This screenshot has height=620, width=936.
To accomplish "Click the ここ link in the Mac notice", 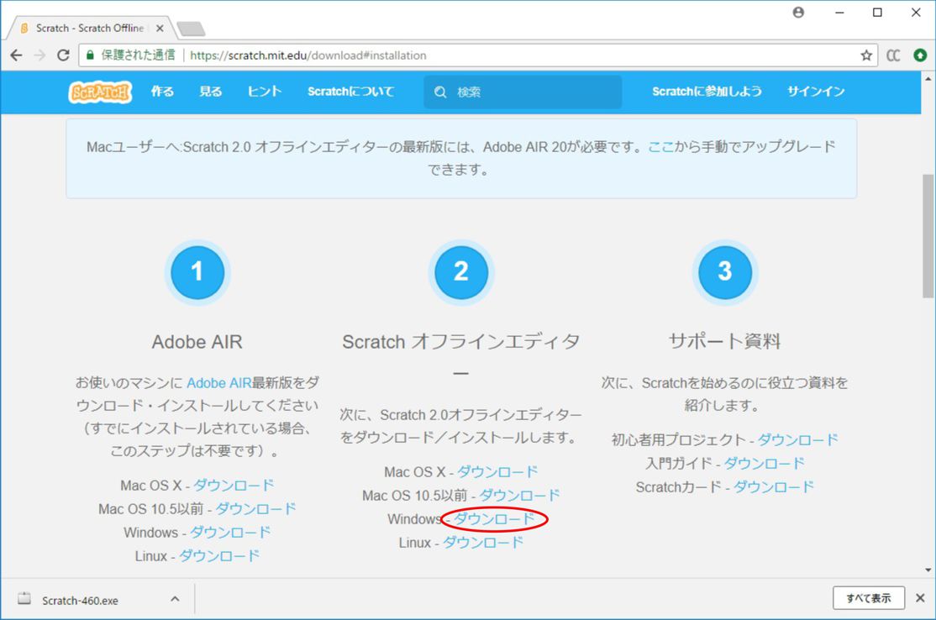I will (660, 147).
